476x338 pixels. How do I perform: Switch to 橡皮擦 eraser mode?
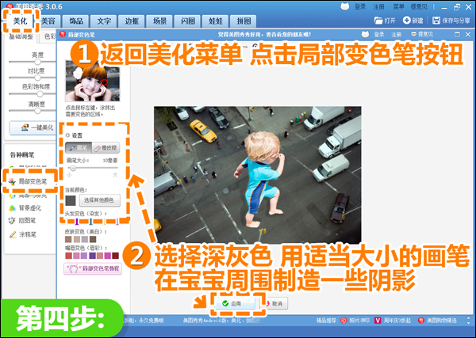tap(106, 148)
